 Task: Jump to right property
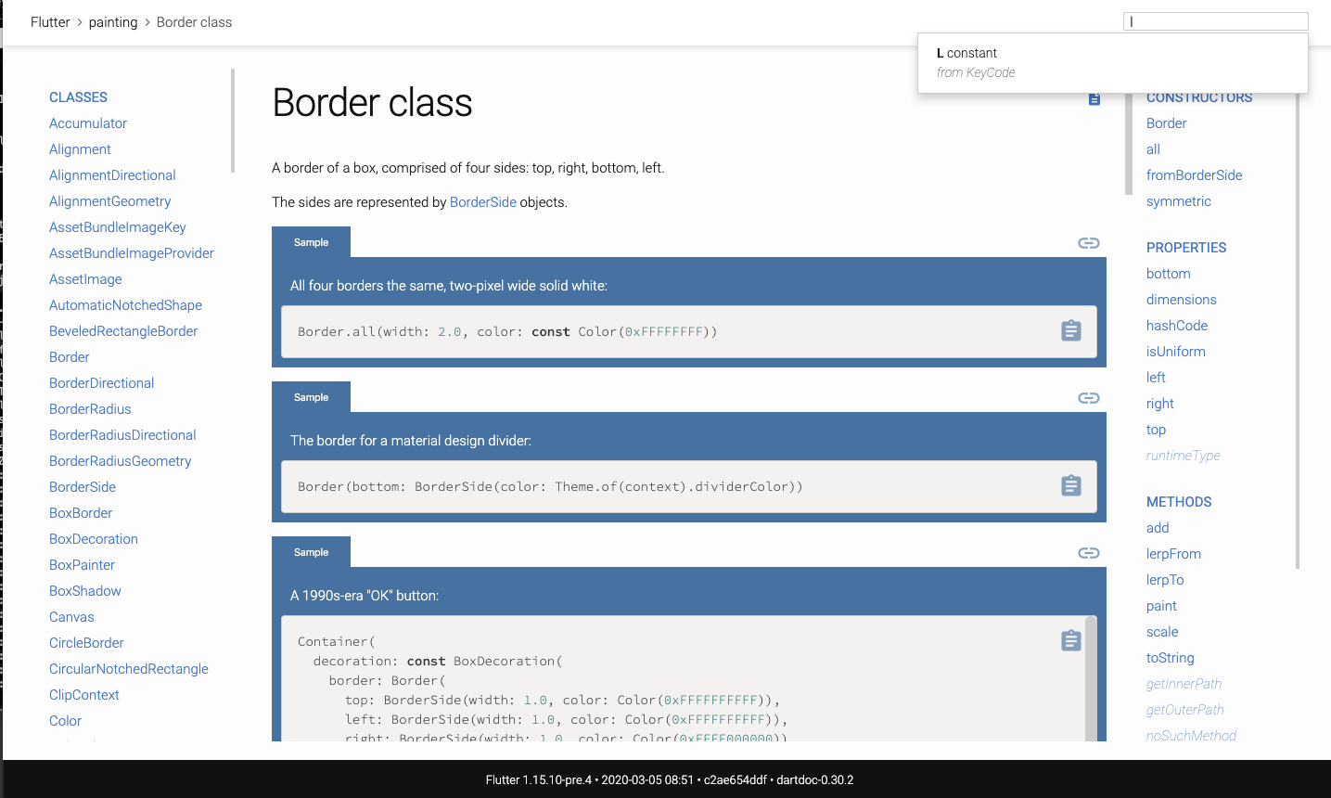1160,404
